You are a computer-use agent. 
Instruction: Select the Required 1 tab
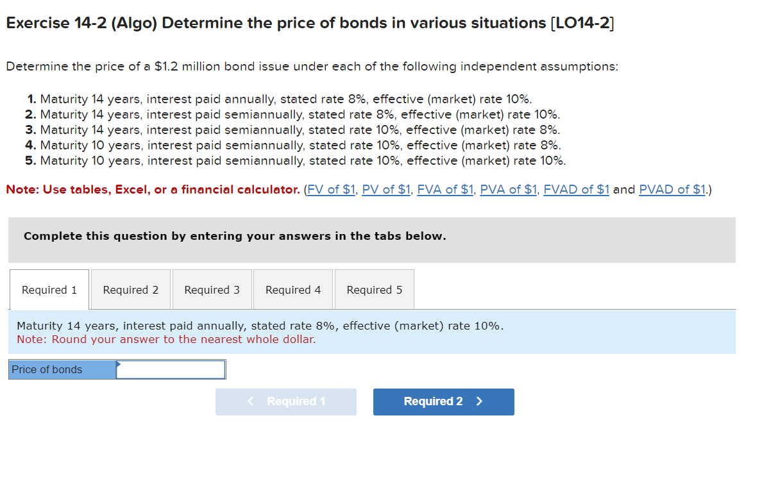click(49, 289)
